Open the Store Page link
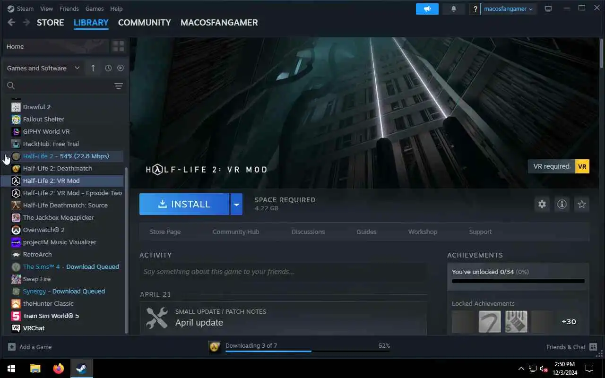This screenshot has width=605, height=378. pyautogui.click(x=165, y=232)
